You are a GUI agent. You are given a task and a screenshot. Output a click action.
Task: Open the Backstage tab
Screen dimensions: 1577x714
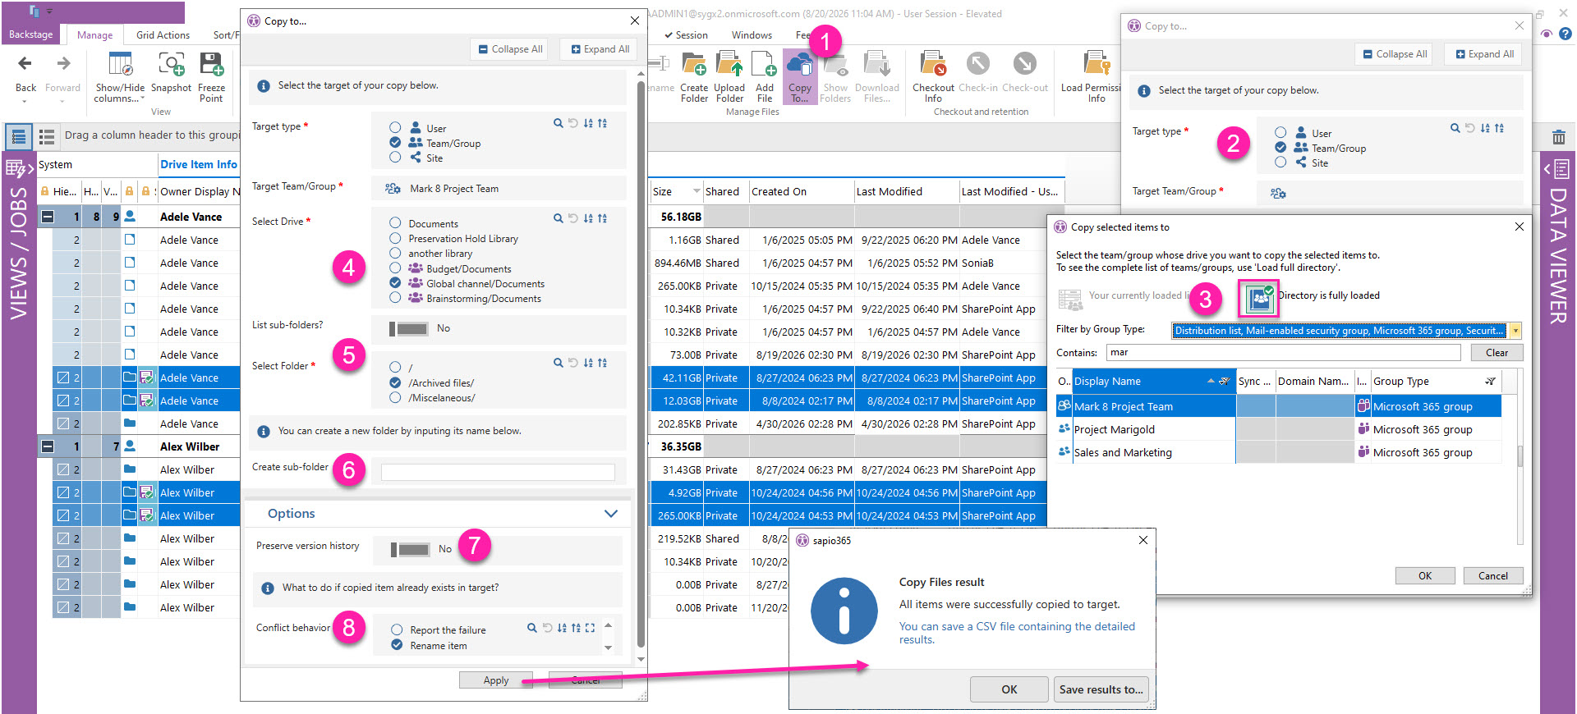click(x=31, y=34)
